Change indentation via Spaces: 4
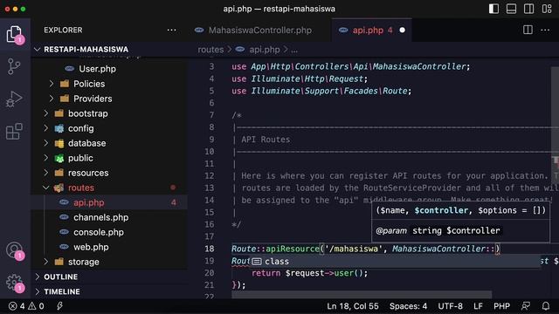This screenshot has width=559, height=314. (408, 306)
